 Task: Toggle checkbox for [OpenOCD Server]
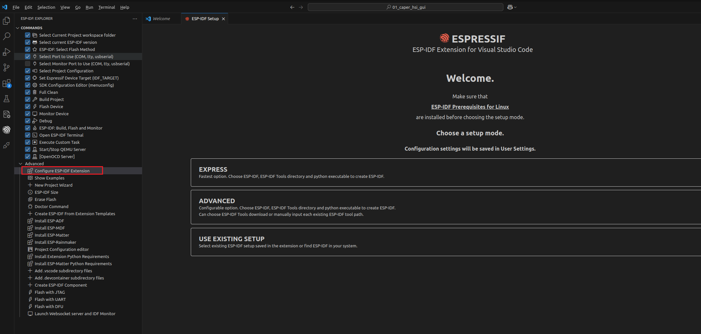tap(28, 156)
